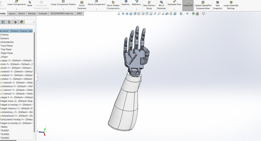Select Origin in feature tree
Viewport: 261px width, 141px height.
click(4, 57)
